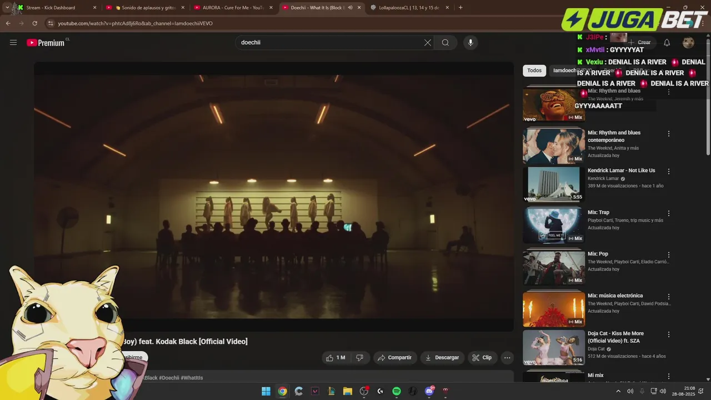Reload the current page
Viewport: 711px width, 400px height.
pos(34,23)
